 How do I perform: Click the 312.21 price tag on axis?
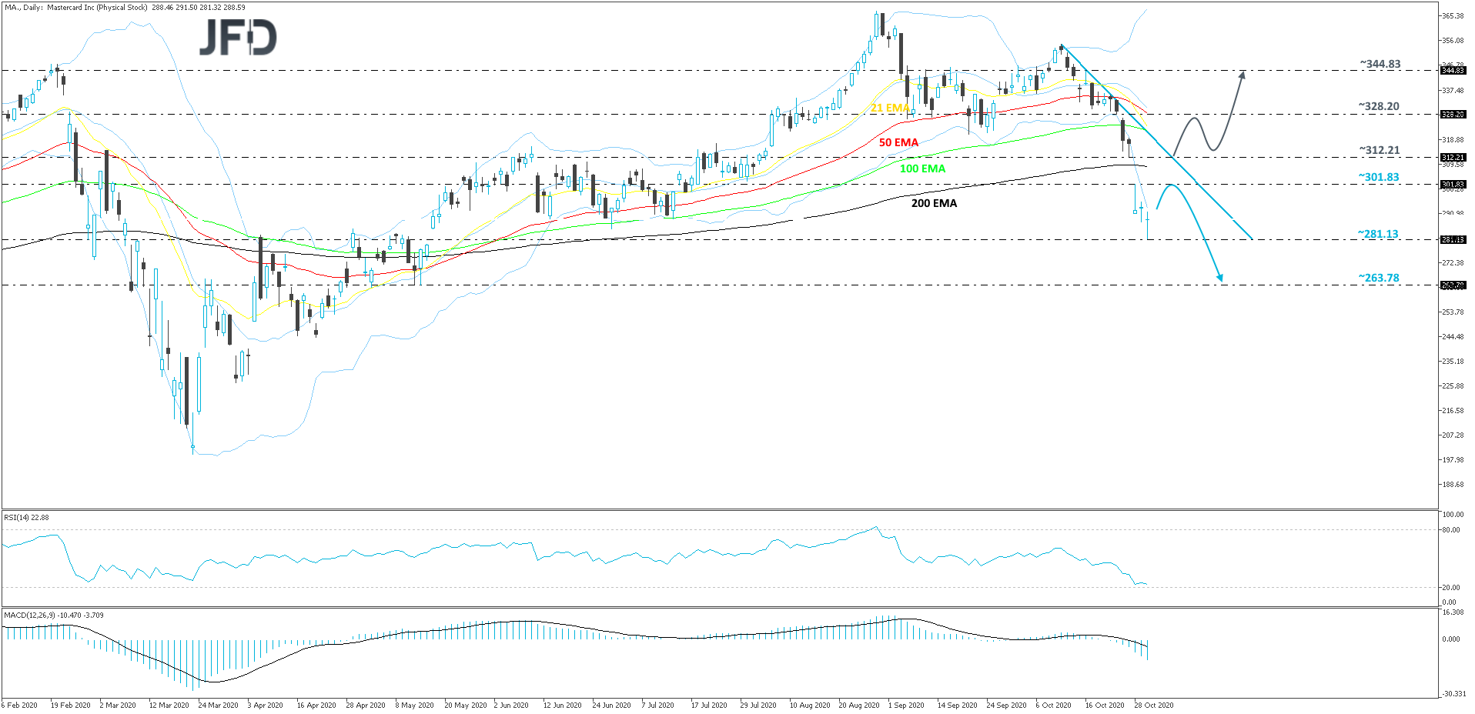pyautogui.click(x=1453, y=158)
